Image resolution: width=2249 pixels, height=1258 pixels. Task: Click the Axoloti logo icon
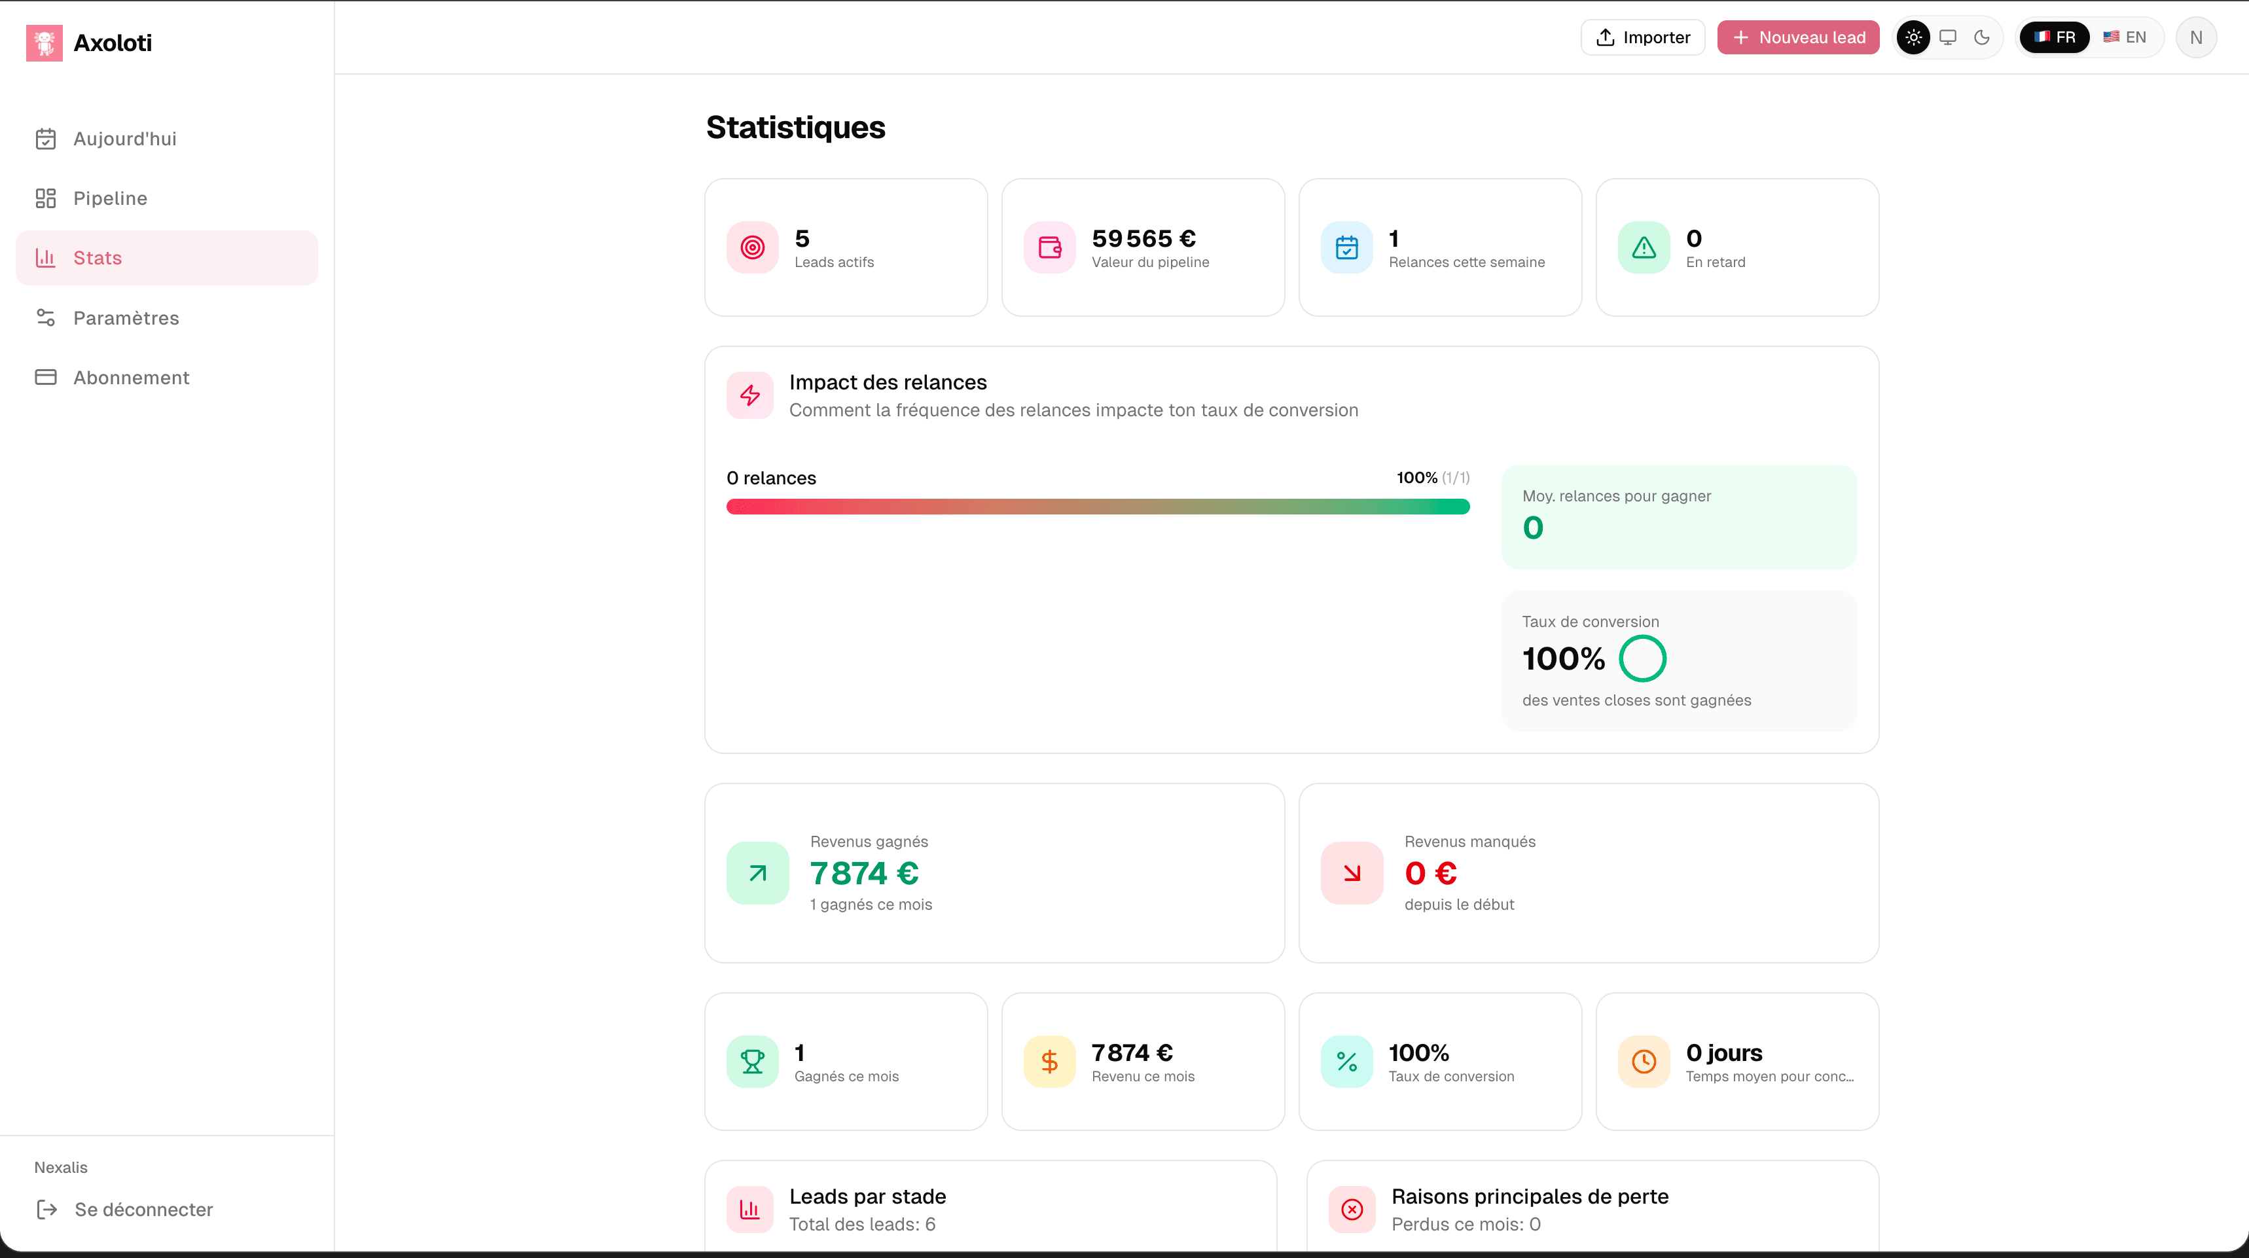[45, 43]
